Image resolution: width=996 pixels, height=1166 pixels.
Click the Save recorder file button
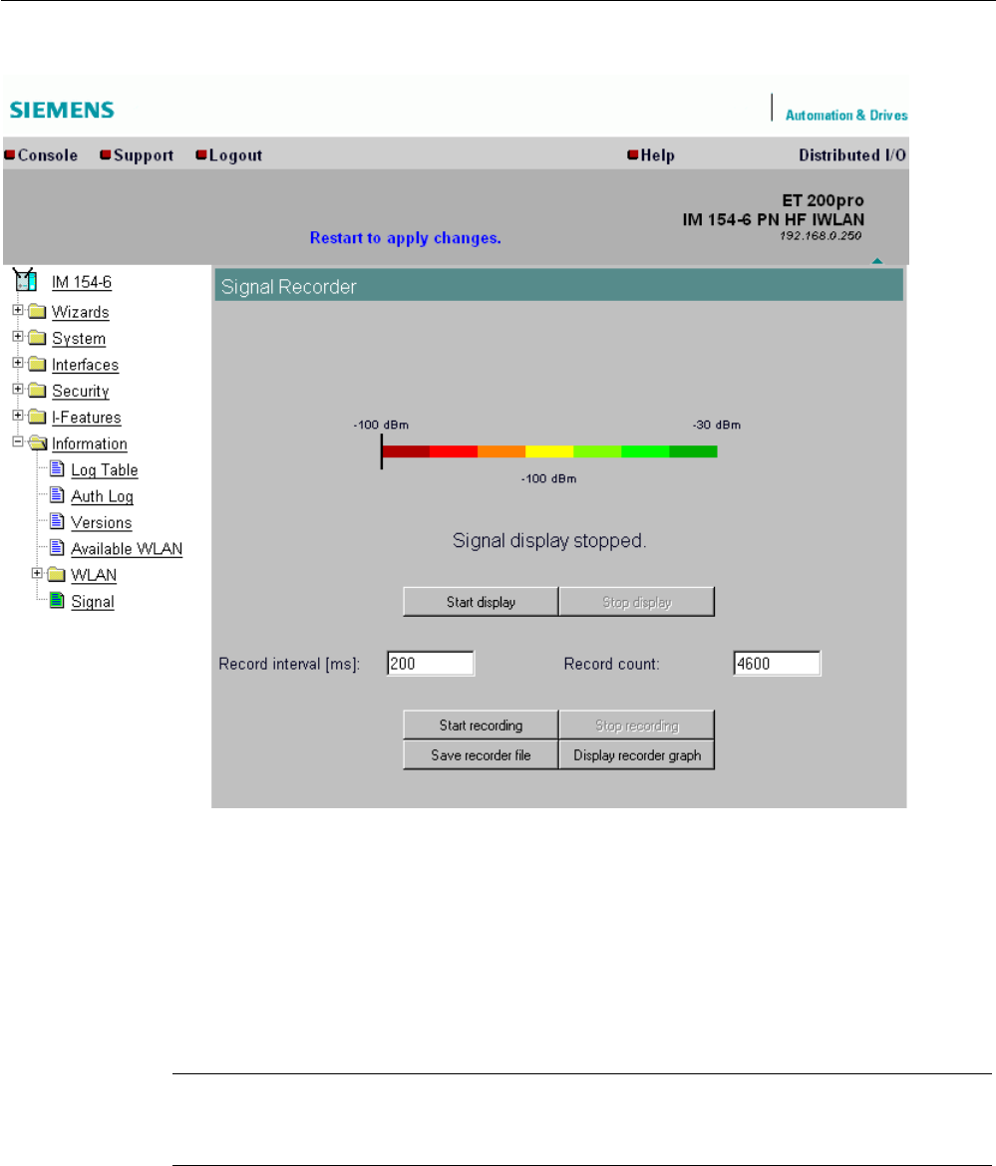[x=481, y=754]
